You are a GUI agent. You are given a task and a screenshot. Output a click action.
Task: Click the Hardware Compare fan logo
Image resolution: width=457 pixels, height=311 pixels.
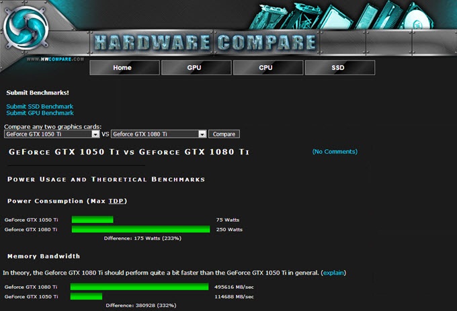[x=26, y=28]
